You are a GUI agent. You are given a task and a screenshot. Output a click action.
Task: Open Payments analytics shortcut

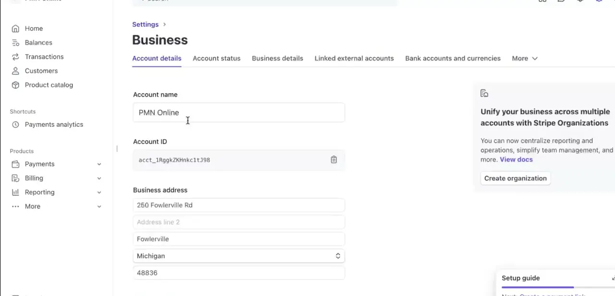[x=54, y=124]
